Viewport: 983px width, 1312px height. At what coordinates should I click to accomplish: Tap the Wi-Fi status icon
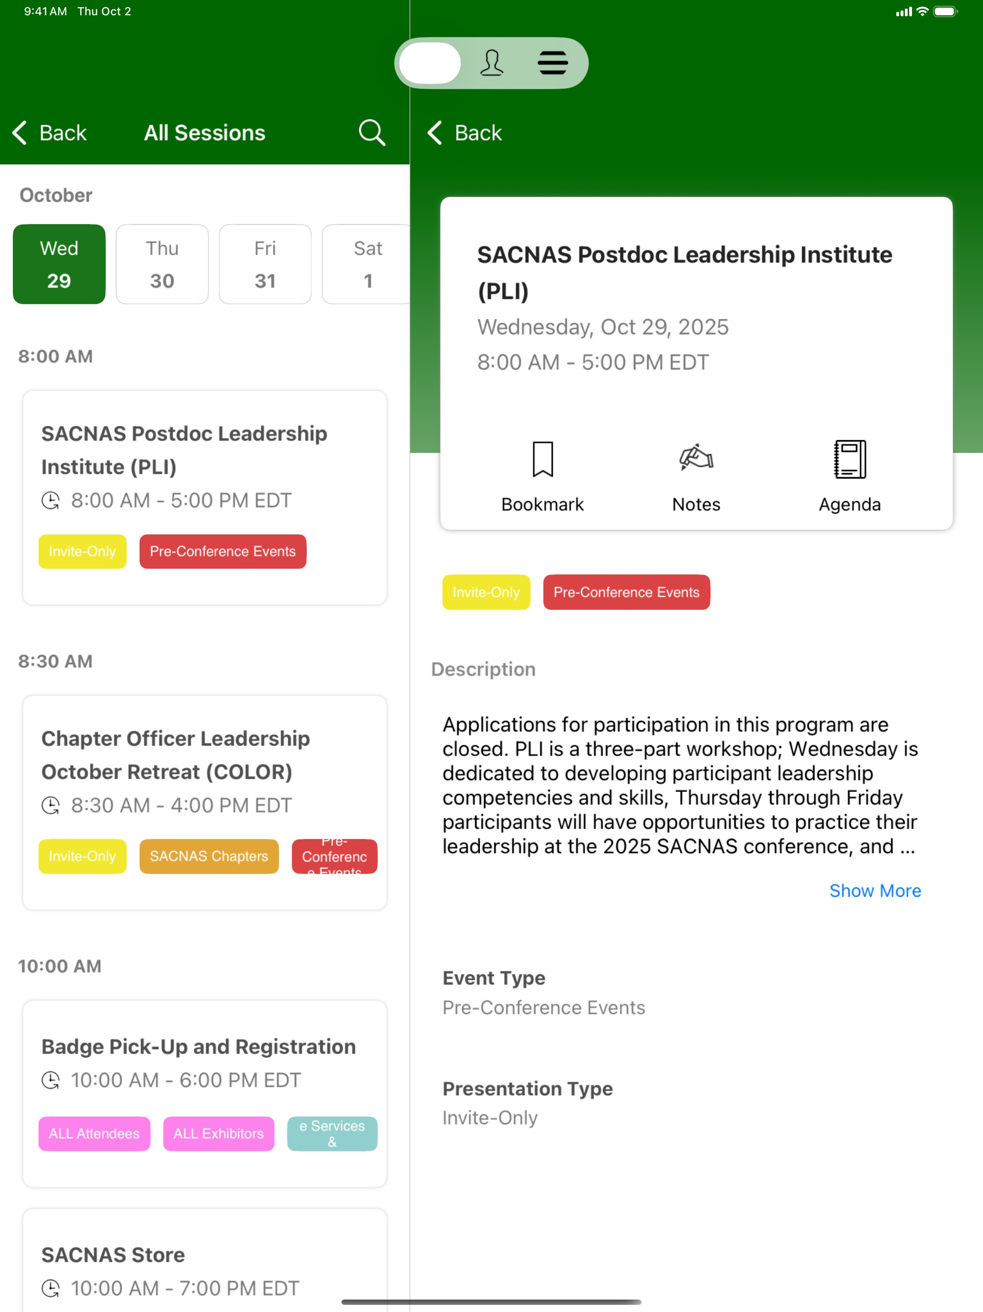pyautogui.click(x=922, y=11)
